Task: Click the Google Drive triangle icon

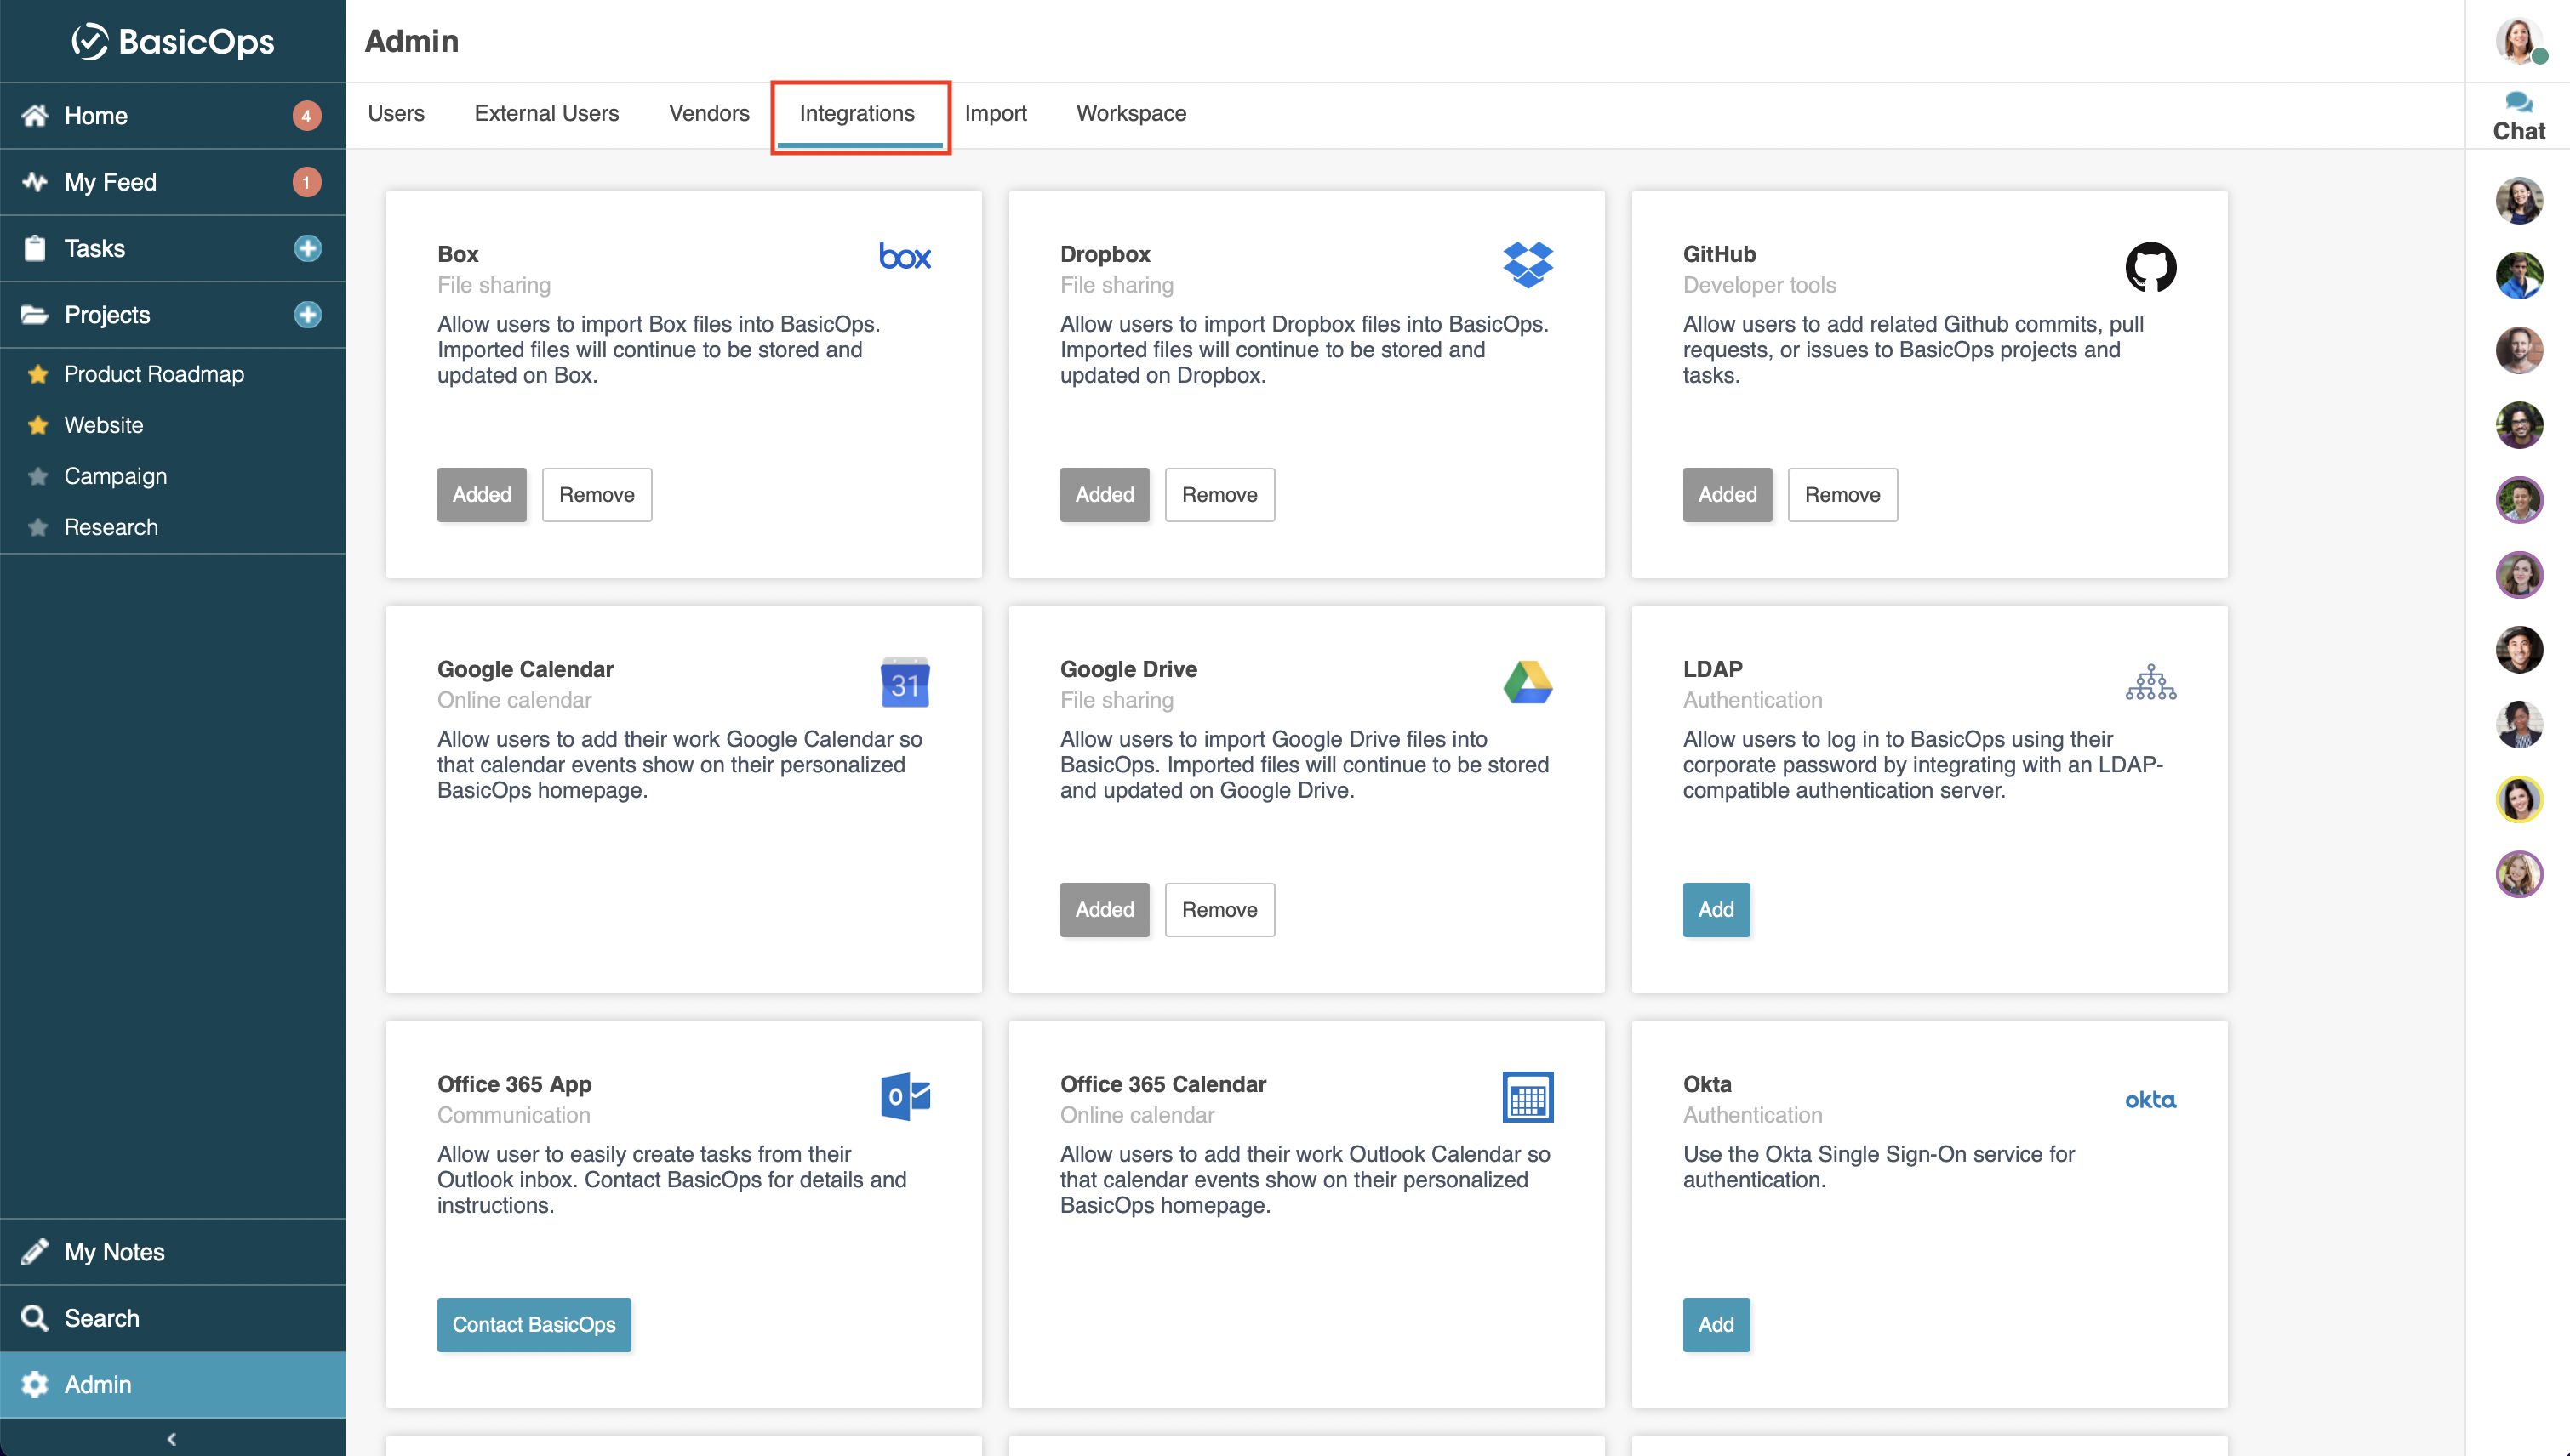Action: point(1528,682)
